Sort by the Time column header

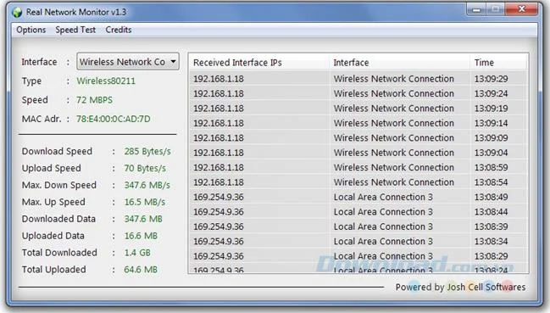click(x=498, y=63)
